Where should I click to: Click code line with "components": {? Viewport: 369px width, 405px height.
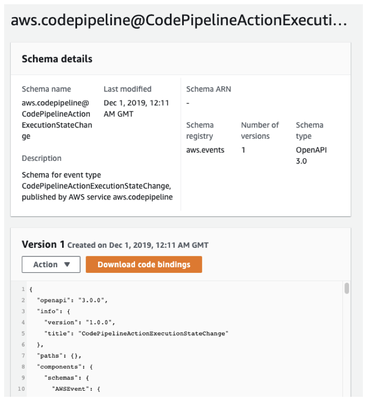tap(65, 367)
